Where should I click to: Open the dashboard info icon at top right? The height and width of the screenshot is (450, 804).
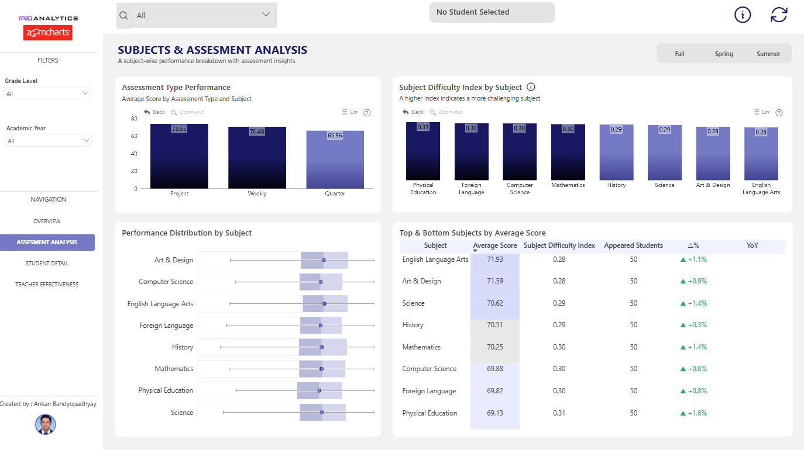point(743,15)
